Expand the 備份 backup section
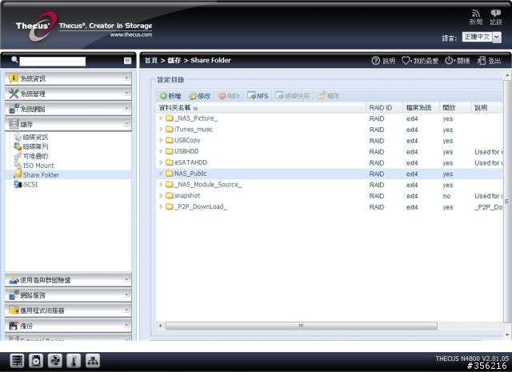Viewport: 512px width, 372px height. click(x=68, y=326)
